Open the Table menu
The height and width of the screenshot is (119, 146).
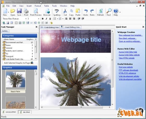coord(46,6)
